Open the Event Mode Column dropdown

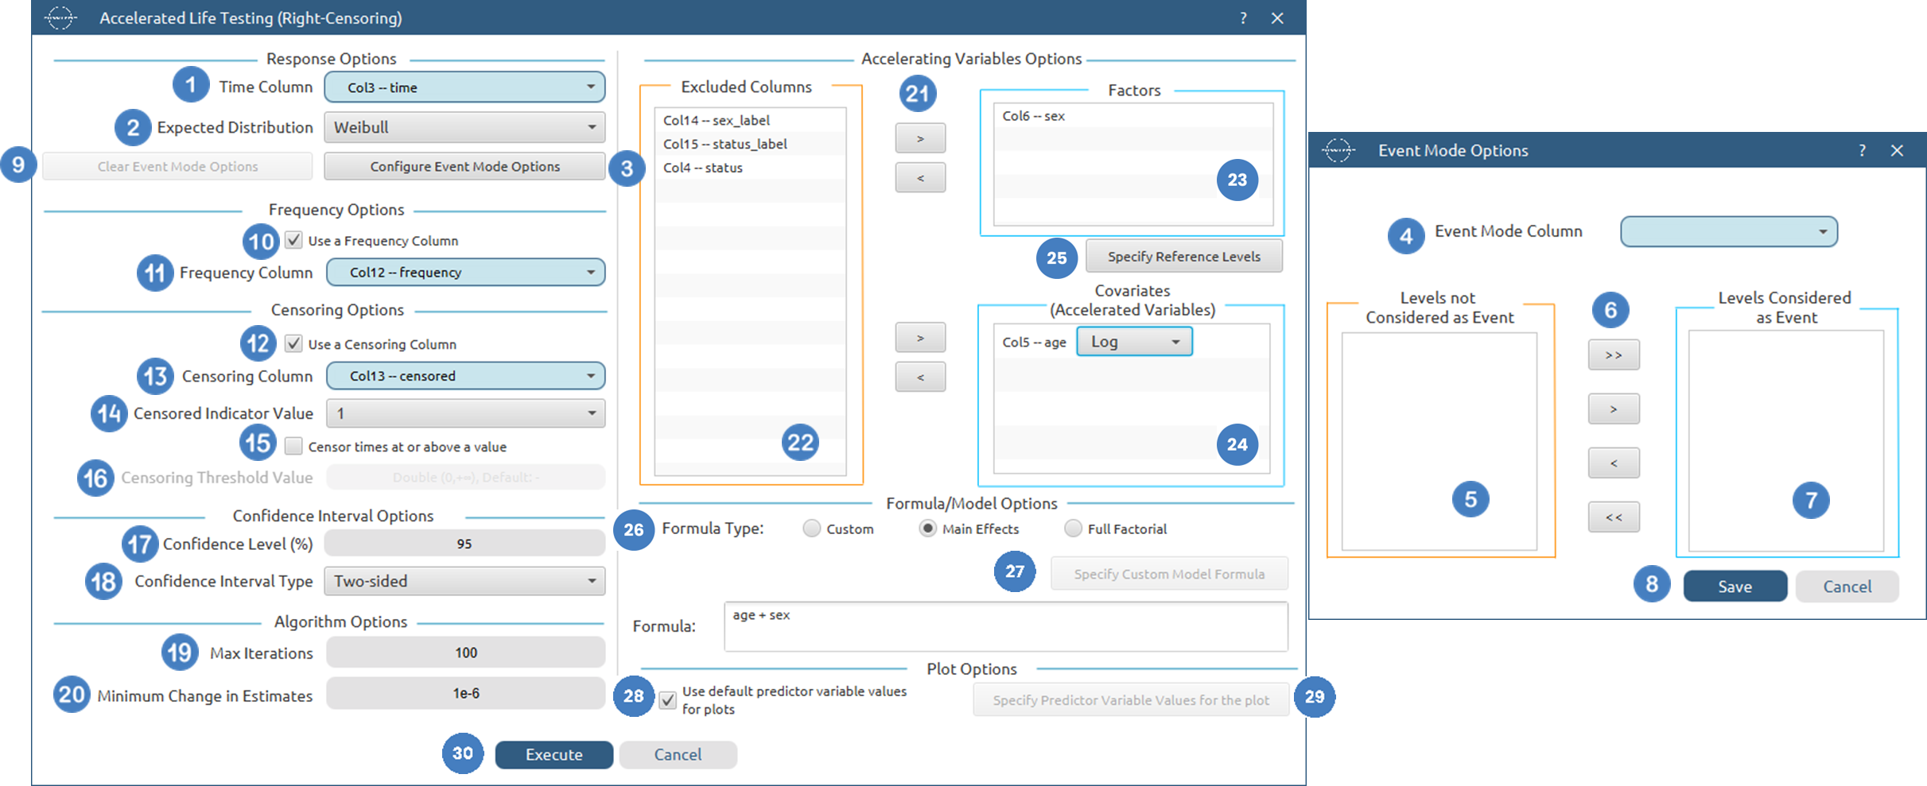click(1729, 232)
